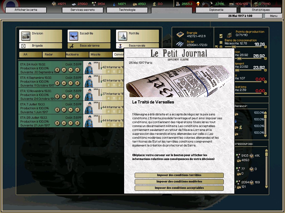Choose 'Imposer des conditions acceptables'
The height and width of the screenshot is (213, 285).
(179, 188)
